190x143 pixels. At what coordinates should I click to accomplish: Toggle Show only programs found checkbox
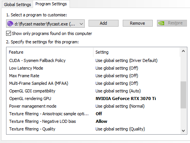[x=8, y=33]
